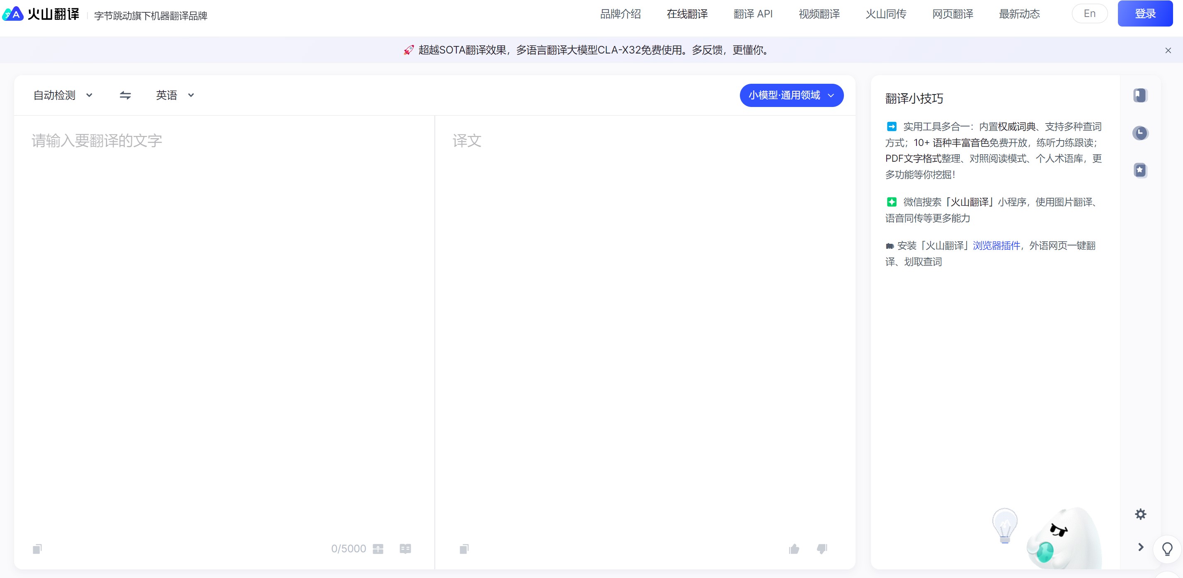Click the rocket icon in banner
1183x578 pixels.
click(408, 50)
